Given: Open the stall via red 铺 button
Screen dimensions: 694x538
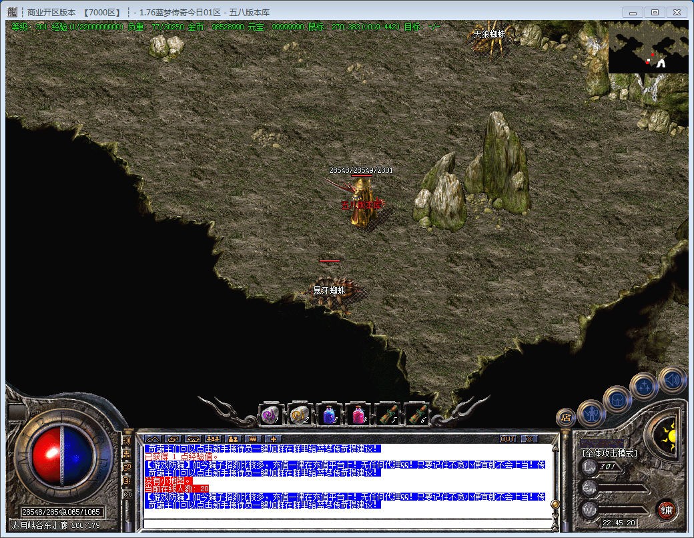Looking at the screenshot, I should (667, 510).
